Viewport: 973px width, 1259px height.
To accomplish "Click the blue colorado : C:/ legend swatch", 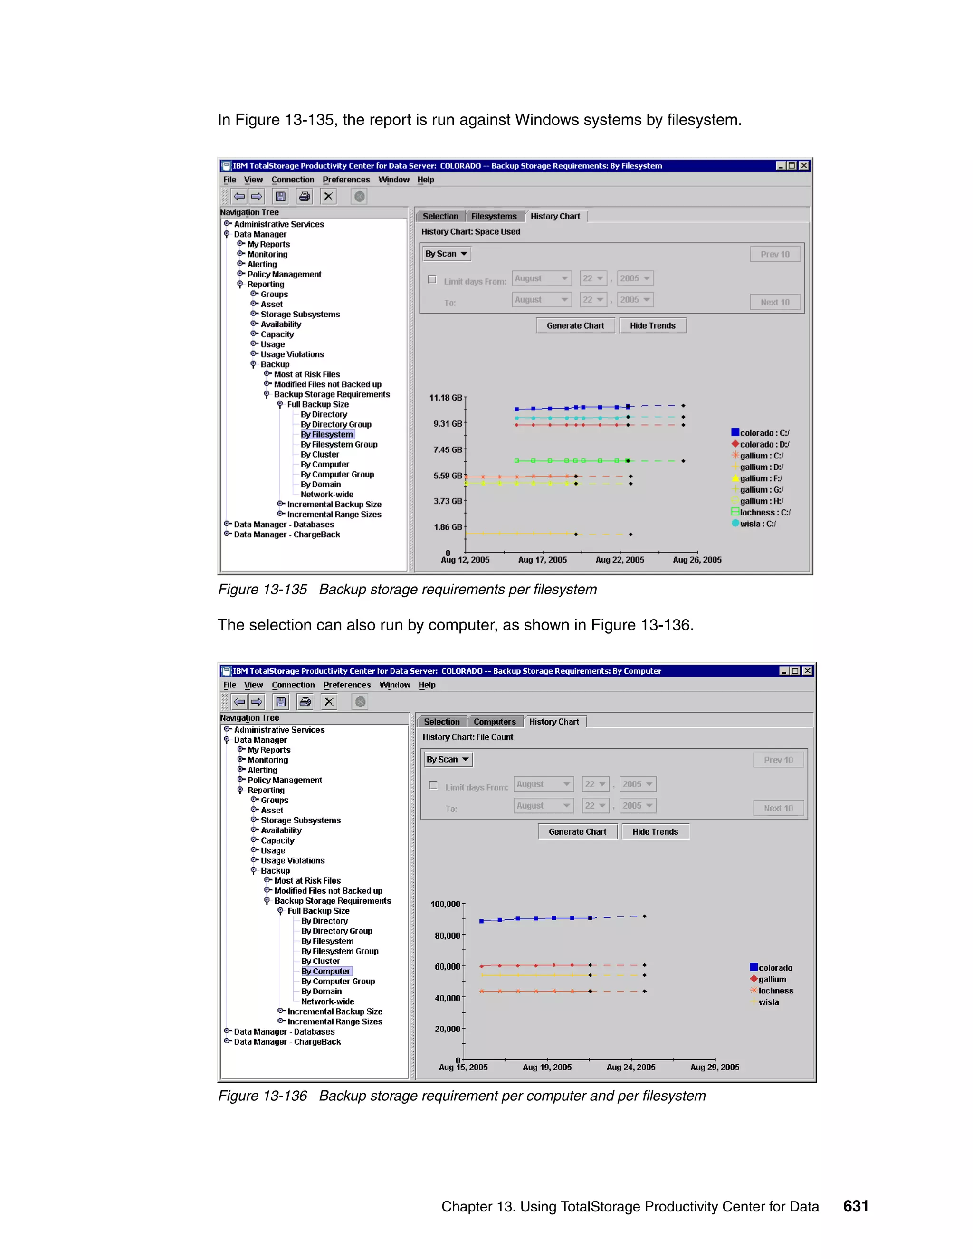I will click(x=735, y=432).
